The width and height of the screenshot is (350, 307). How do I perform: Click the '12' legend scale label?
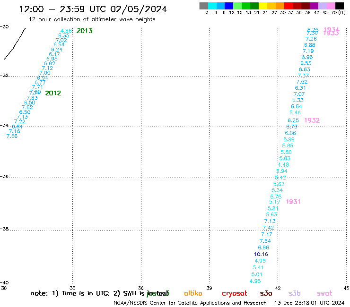(x=232, y=13)
